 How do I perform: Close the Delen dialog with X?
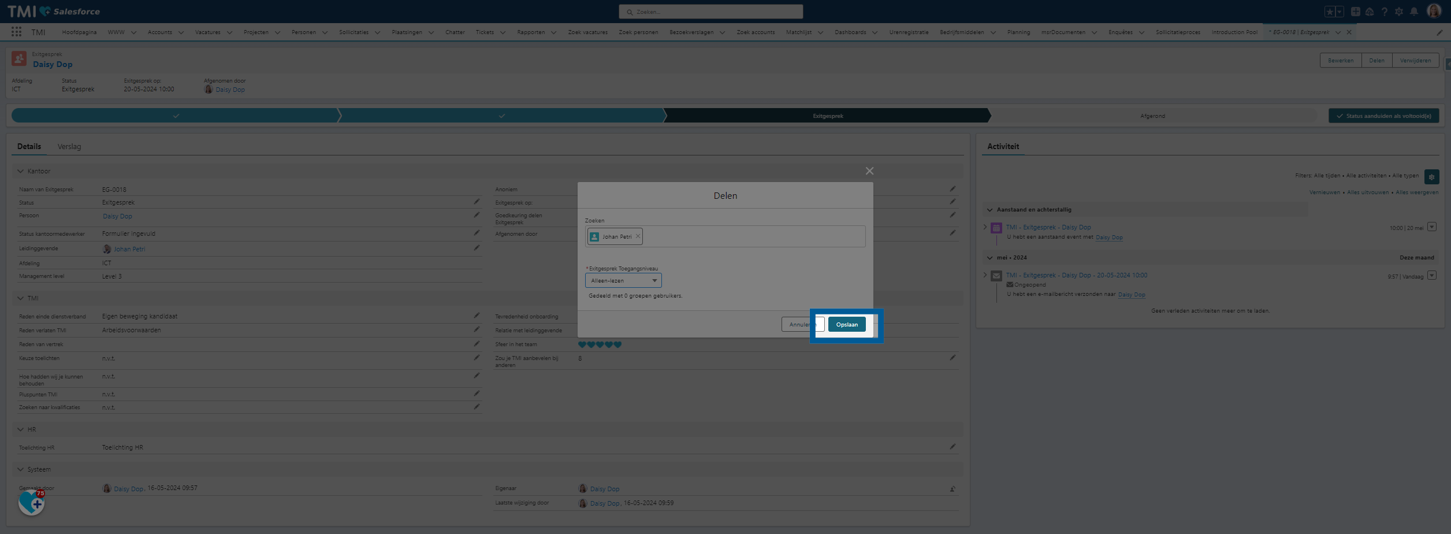869,171
